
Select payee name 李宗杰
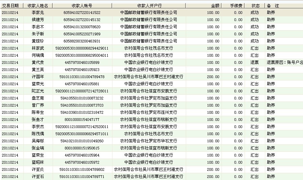38,127
